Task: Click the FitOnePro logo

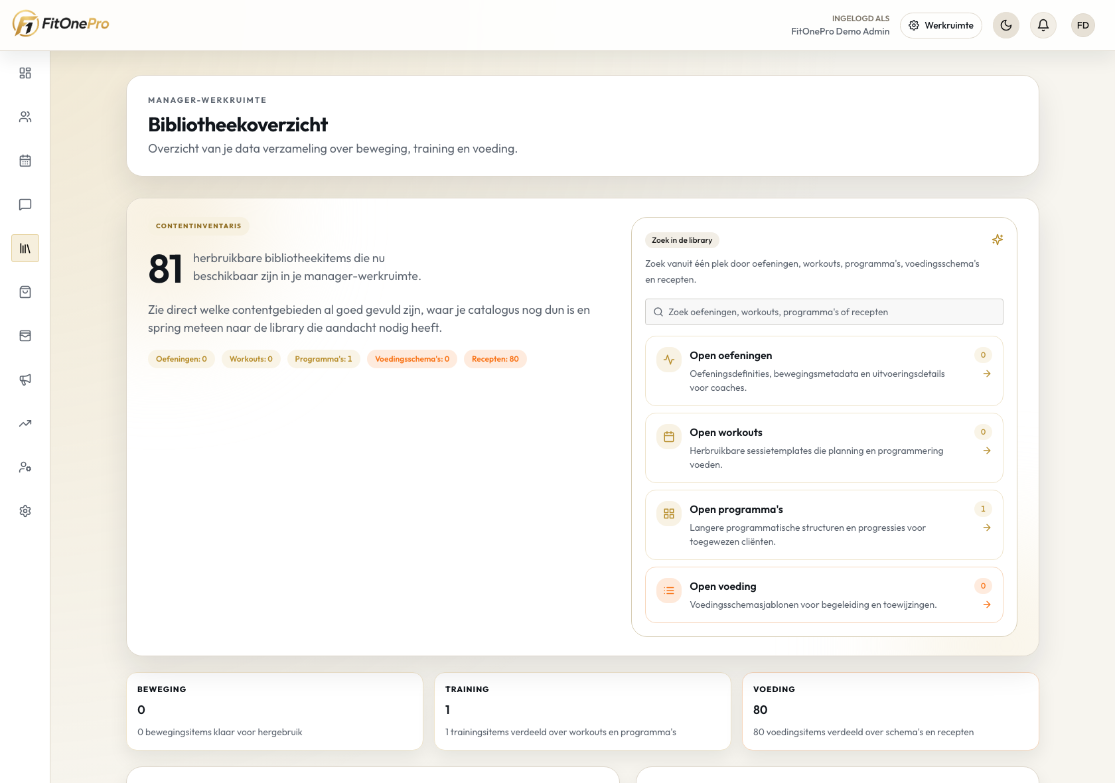Action: coord(60,24)
